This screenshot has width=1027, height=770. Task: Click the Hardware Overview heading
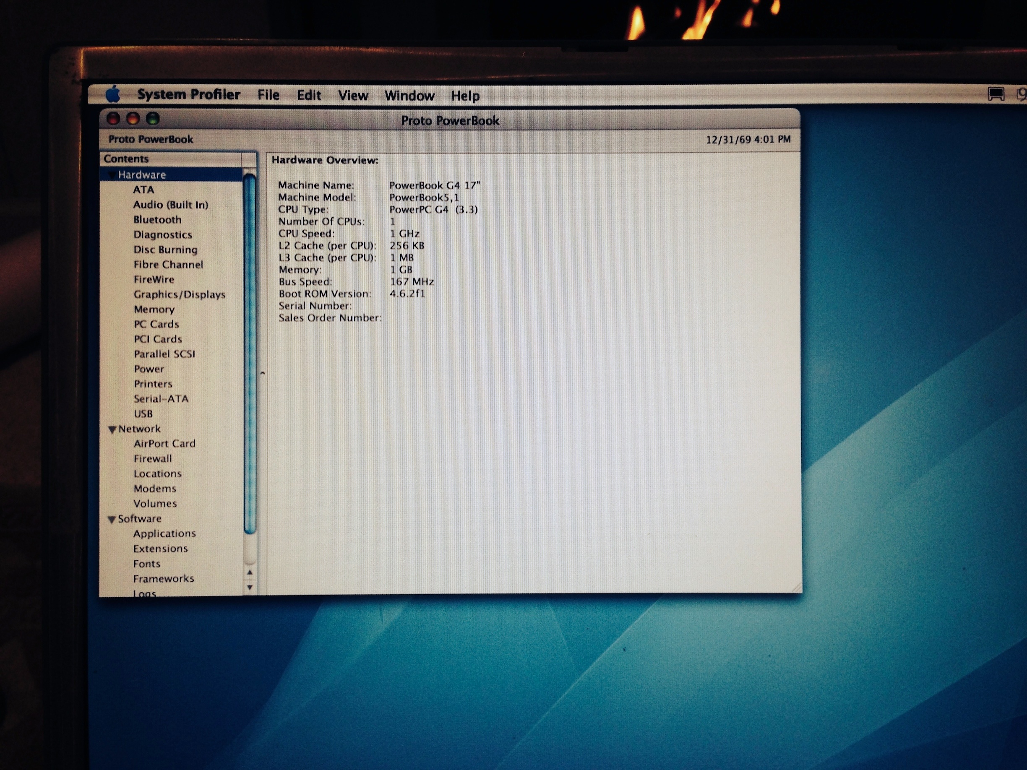[325, 160]
